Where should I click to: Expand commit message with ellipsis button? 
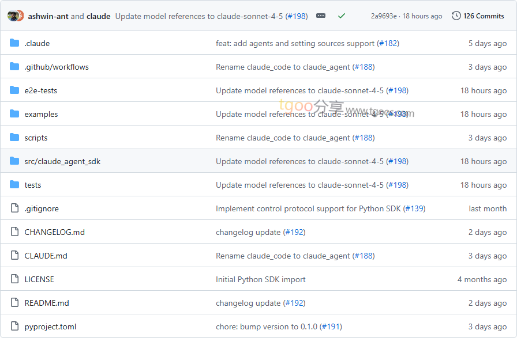click(x=321, y=16)
